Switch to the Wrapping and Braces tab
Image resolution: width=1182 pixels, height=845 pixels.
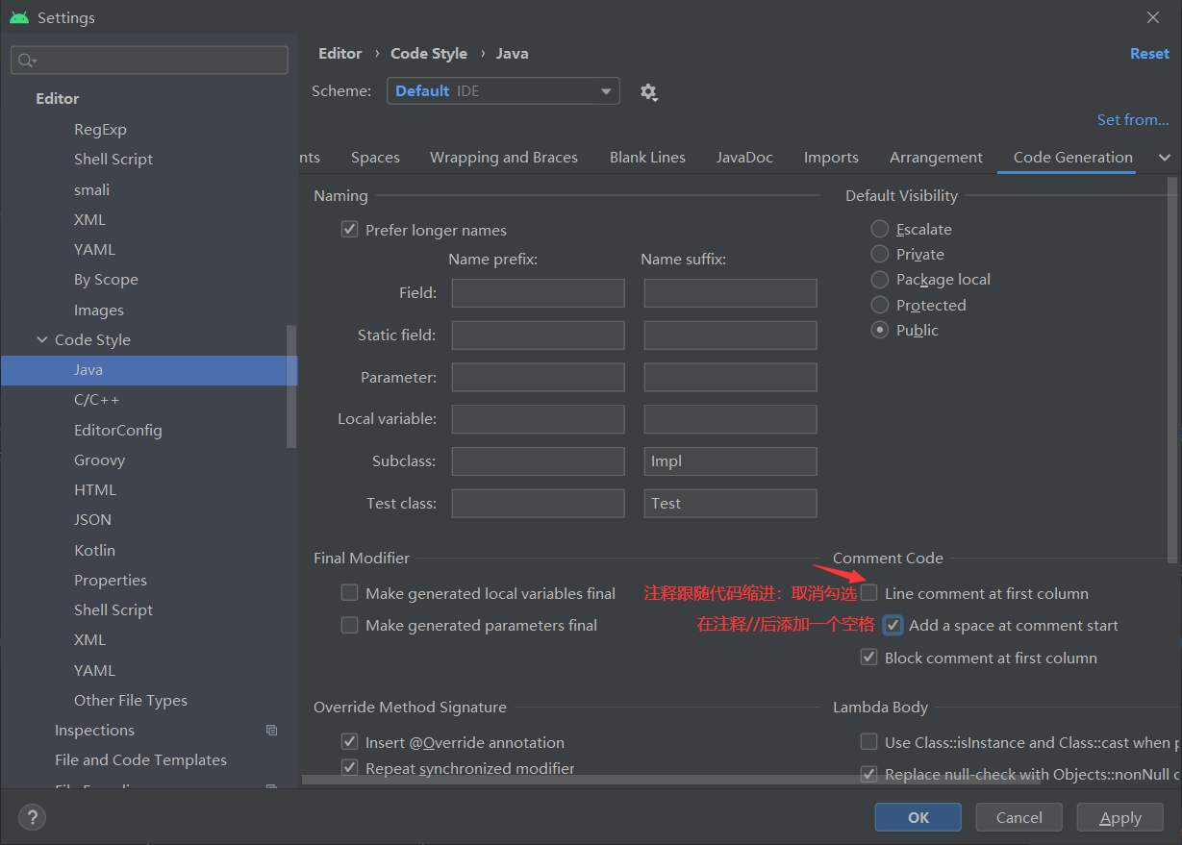click(503, 158)
